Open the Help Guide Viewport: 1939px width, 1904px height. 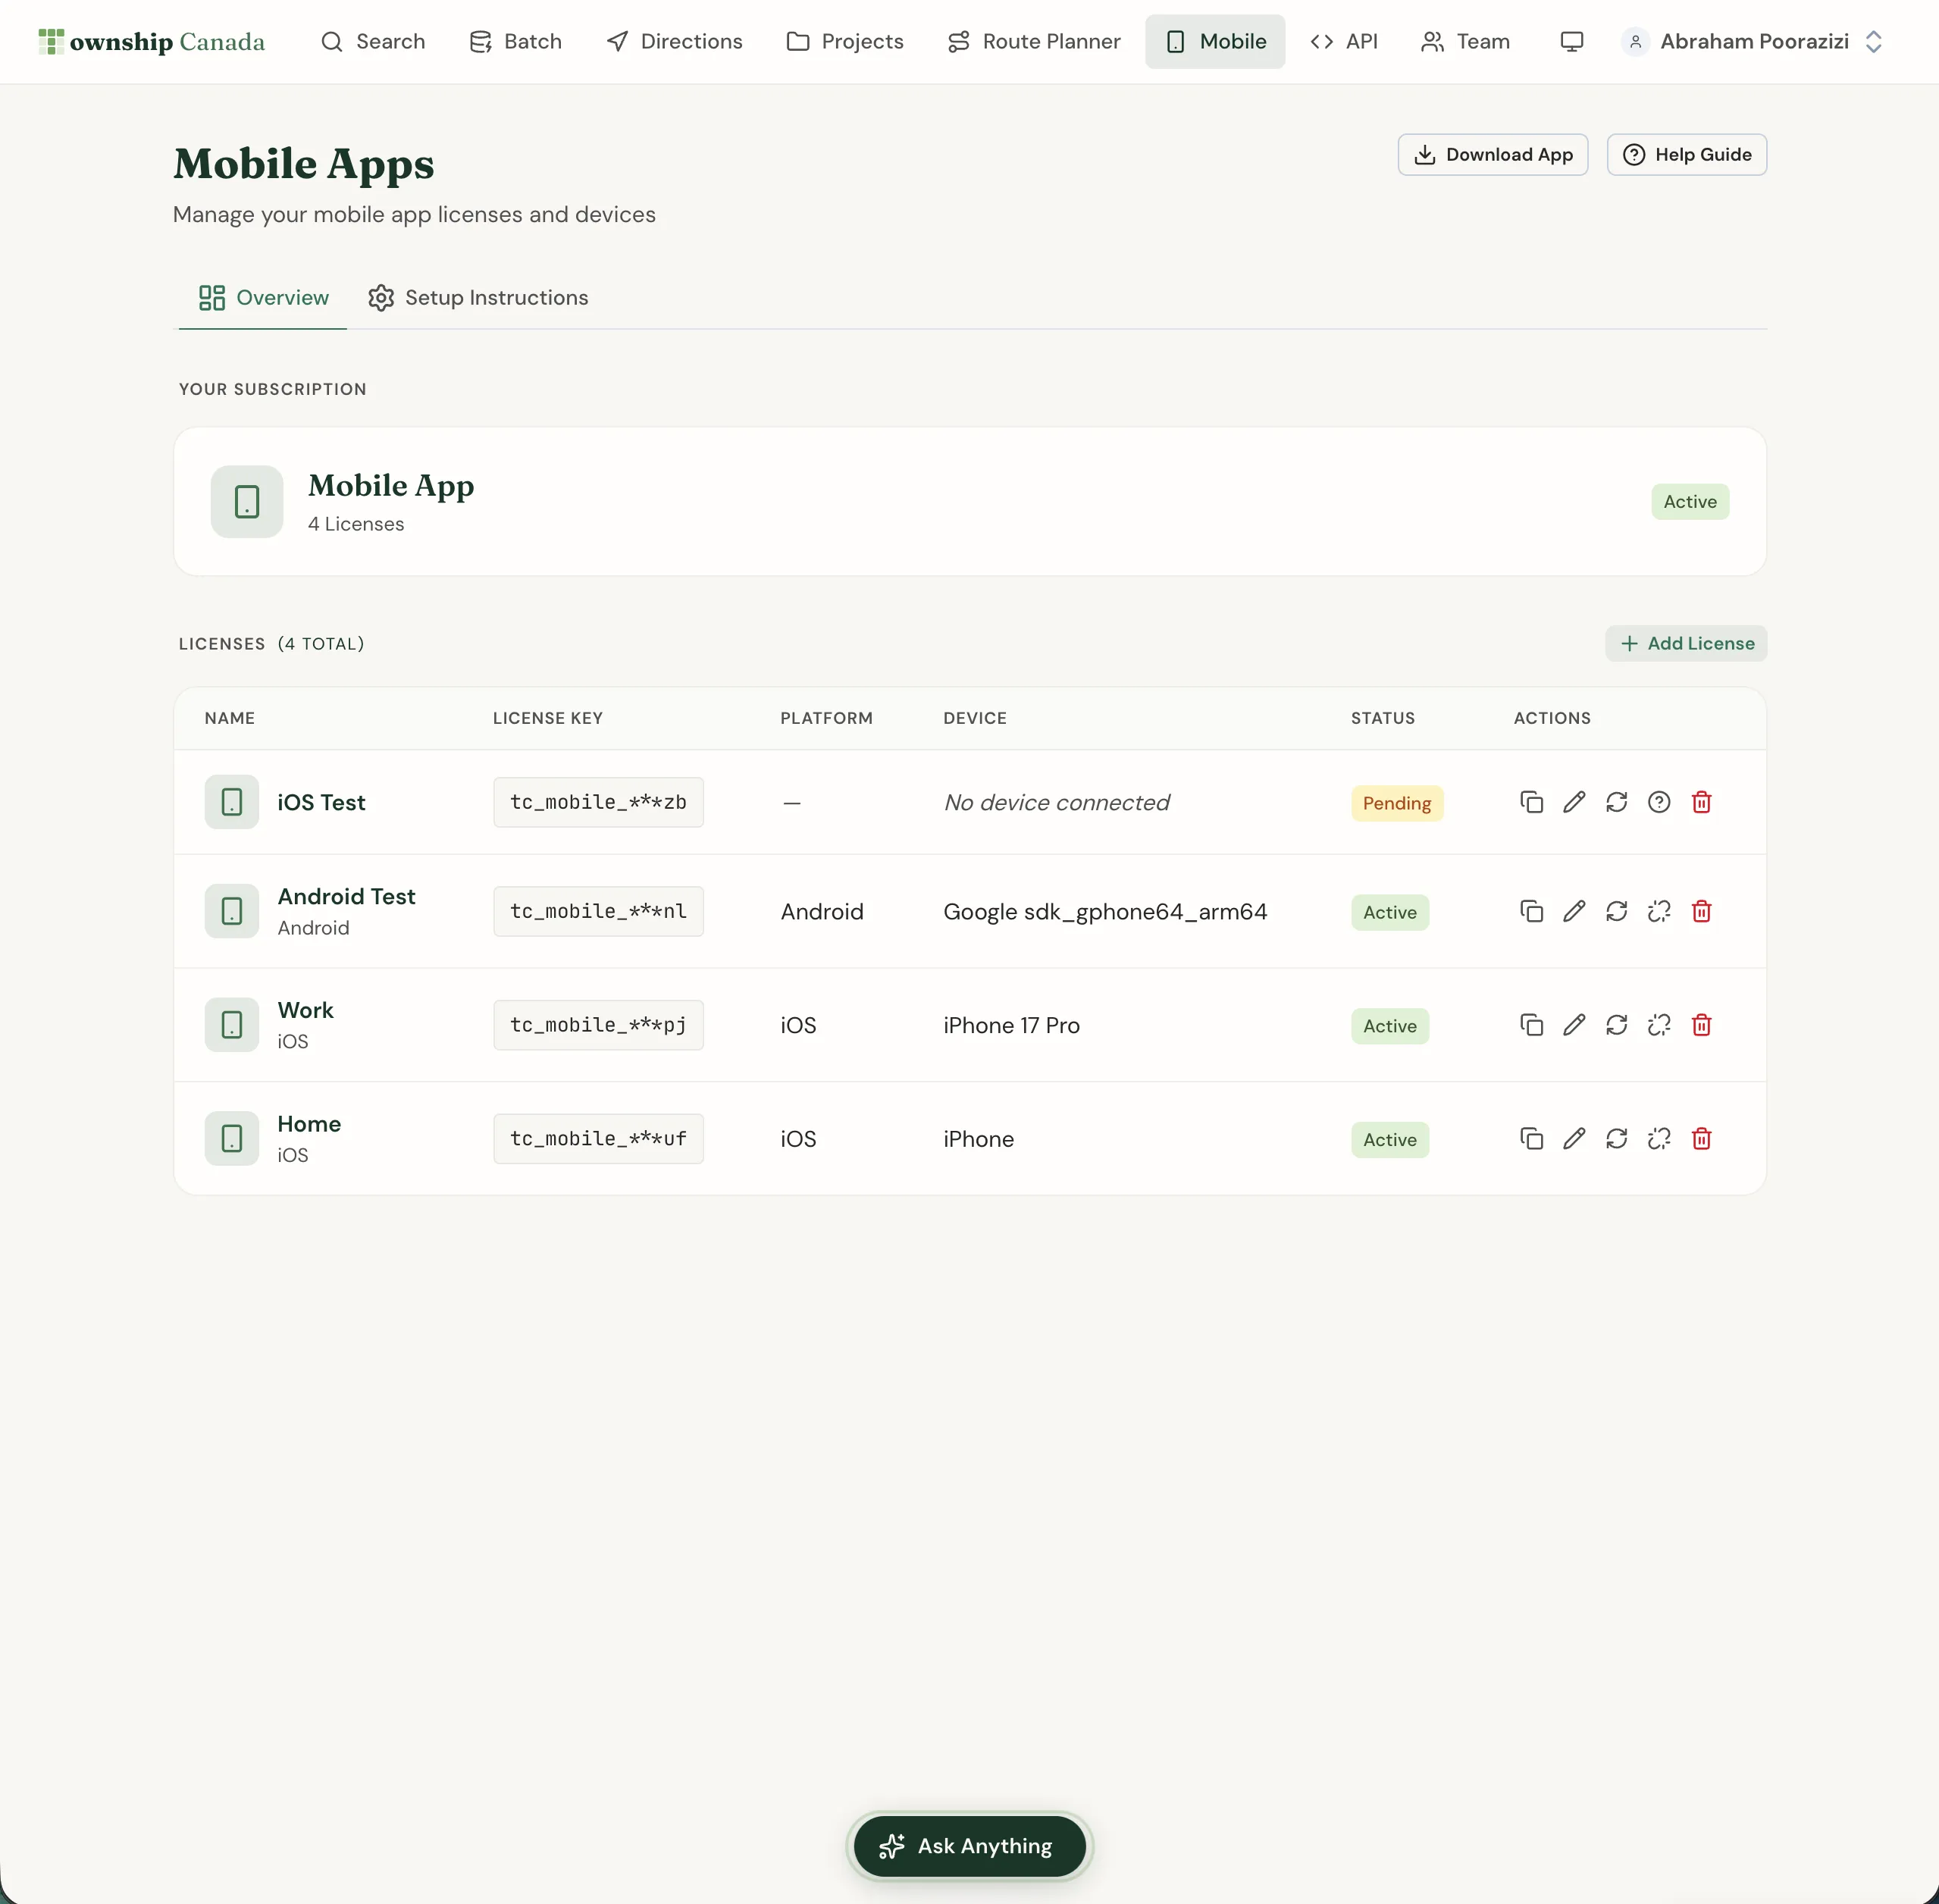point(1687,154)
